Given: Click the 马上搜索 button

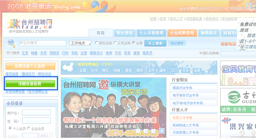Looking at the screenshot, I should point(155,43).
